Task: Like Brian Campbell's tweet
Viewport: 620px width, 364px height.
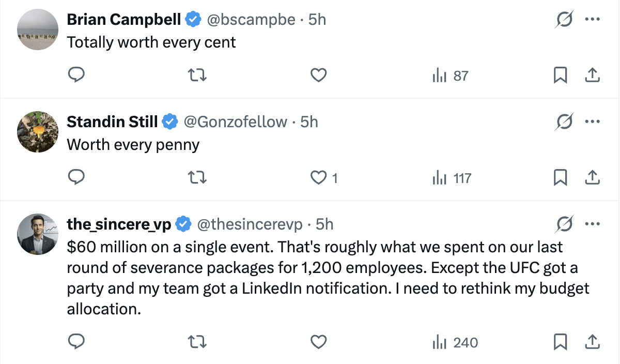Action: [x=318, y=75]
